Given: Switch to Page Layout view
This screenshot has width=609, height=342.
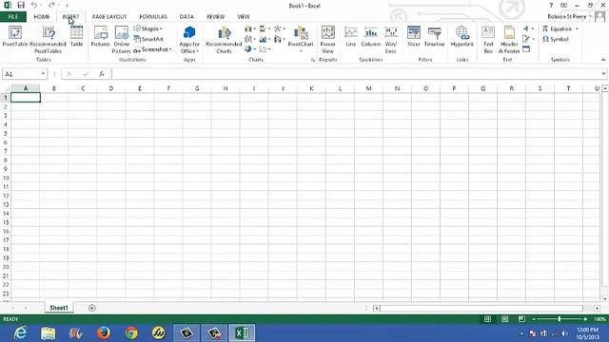Looking at the screenshot, I should point(504,319).
